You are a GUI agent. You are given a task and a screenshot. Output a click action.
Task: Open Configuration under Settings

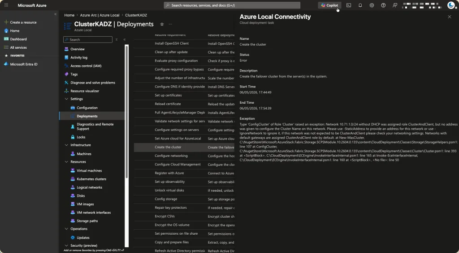click(x=87, y=108)
